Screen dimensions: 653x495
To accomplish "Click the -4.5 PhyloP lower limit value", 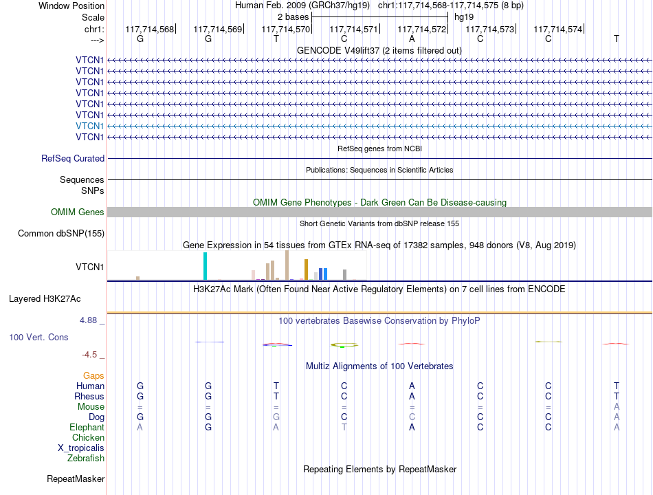I will coord(89,355).
